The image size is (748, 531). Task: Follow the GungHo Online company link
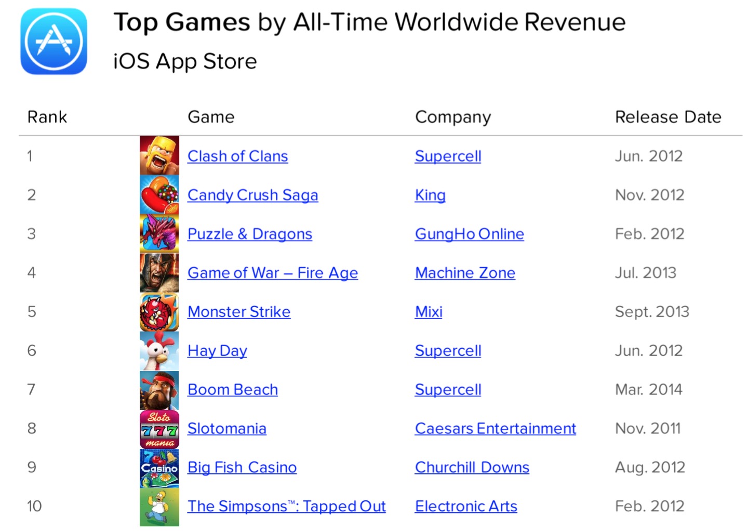469,234
